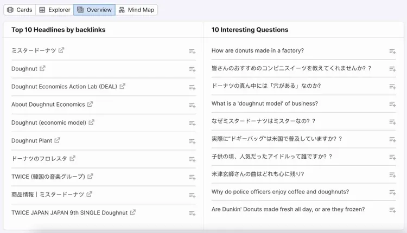Open the TWICE JAPAN 9th SINGLE Doughnut headline
The height and width of the screenshot is (233, 407).
tap(69, 212)
